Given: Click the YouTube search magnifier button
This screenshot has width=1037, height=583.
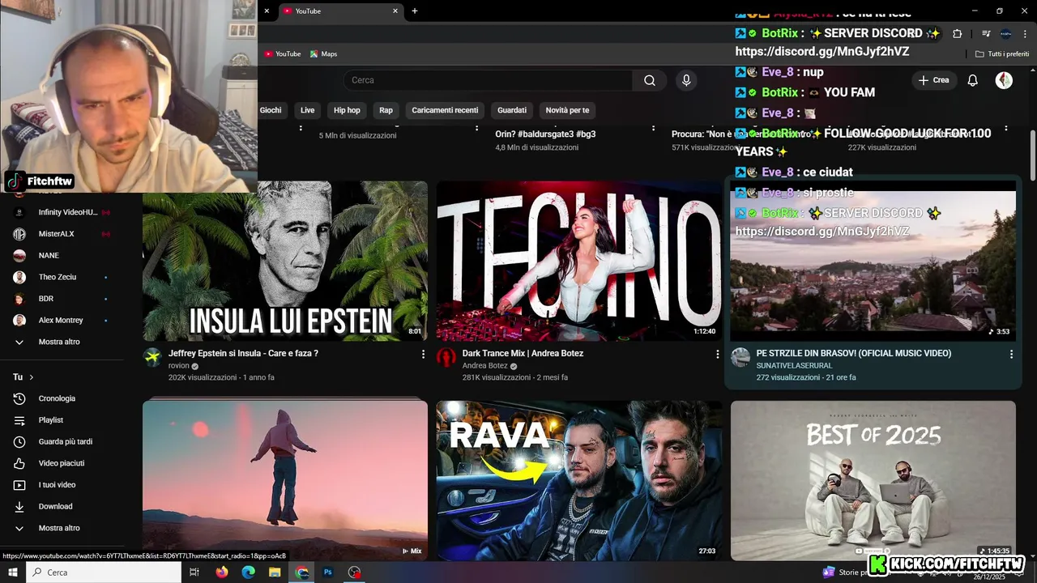Looking at the screenshot, I should pyautogui.click(x=650, y=80).
